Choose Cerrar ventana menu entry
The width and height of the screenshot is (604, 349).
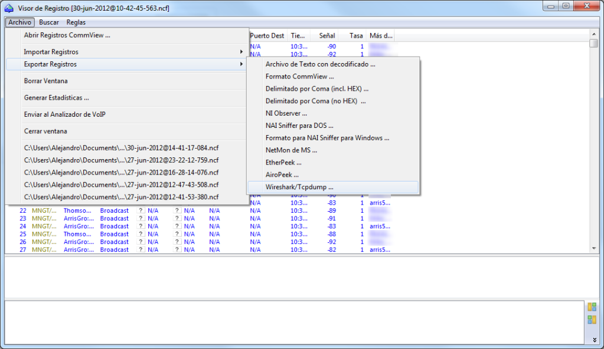click(x=127, y=131)
